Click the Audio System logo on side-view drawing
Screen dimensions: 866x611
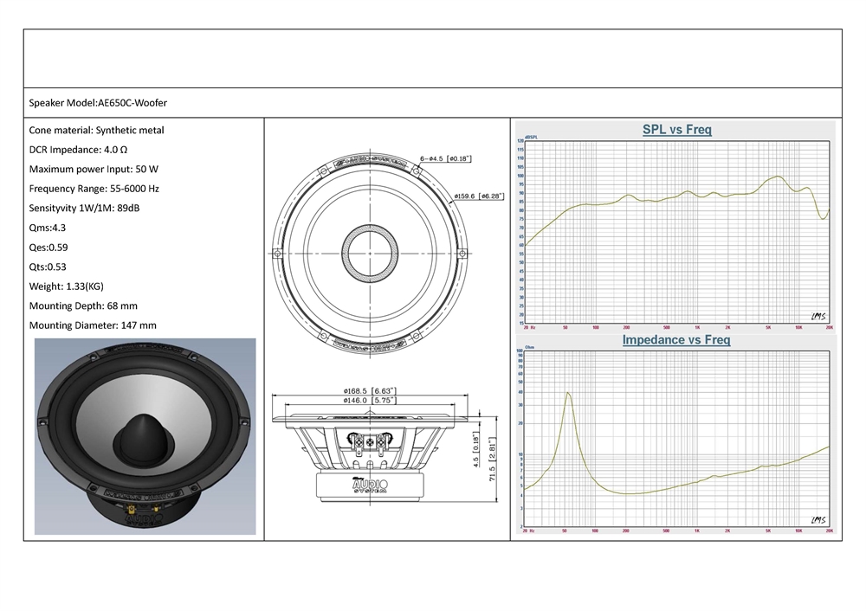click(x=370, y=486)
